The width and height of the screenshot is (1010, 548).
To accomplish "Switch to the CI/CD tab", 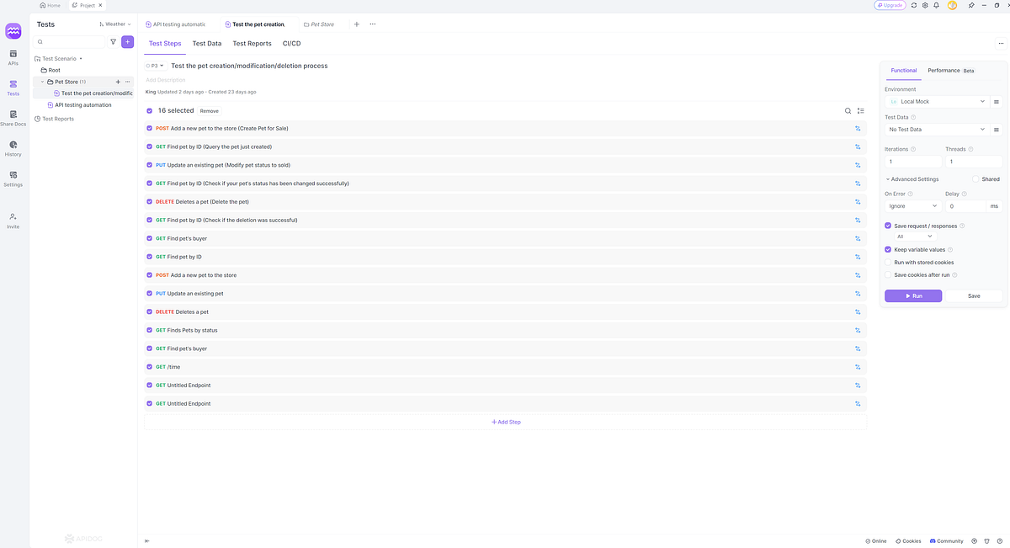I will coord(291,43).
